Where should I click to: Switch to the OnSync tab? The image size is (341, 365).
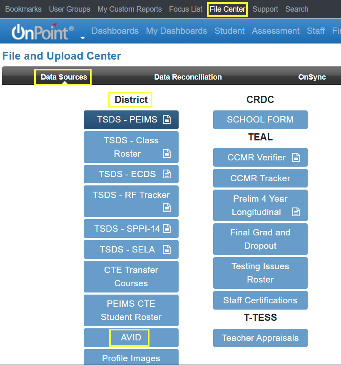[312, 77]
